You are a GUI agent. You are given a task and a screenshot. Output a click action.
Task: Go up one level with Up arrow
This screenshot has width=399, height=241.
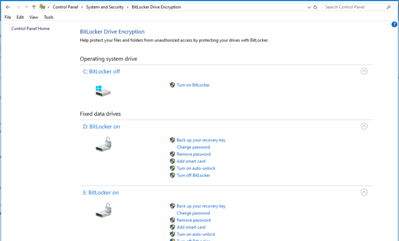34,7
